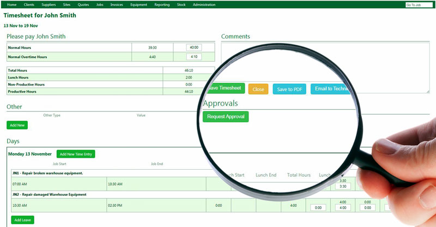Image resolution: width=436 pixels, height=227 pixels.
Task: Open the Reporting menu
Action: coord(162,4)
